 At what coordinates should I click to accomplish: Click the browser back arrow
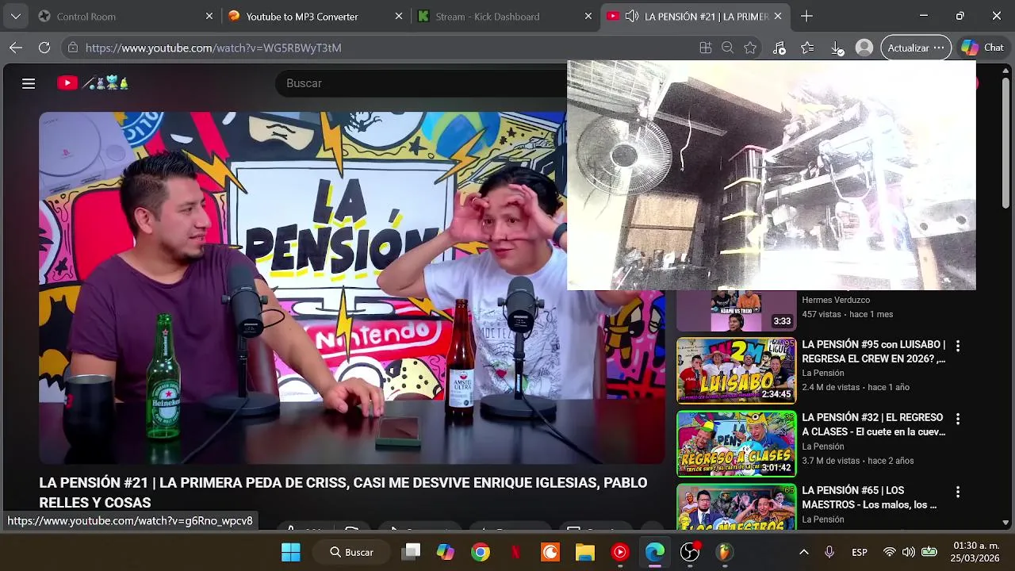16,48
